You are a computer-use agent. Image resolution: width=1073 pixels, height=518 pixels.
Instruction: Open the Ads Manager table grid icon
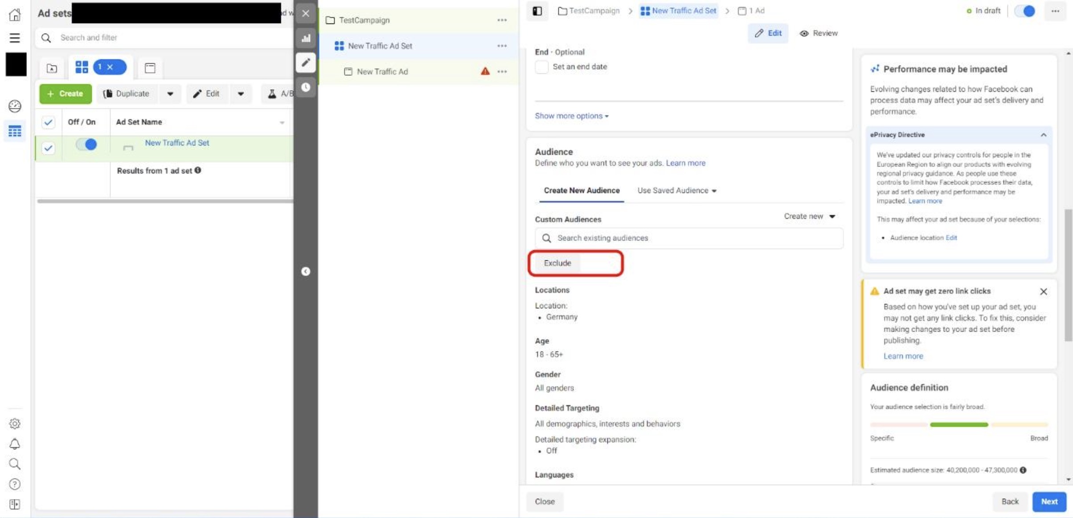coord(15,131)
